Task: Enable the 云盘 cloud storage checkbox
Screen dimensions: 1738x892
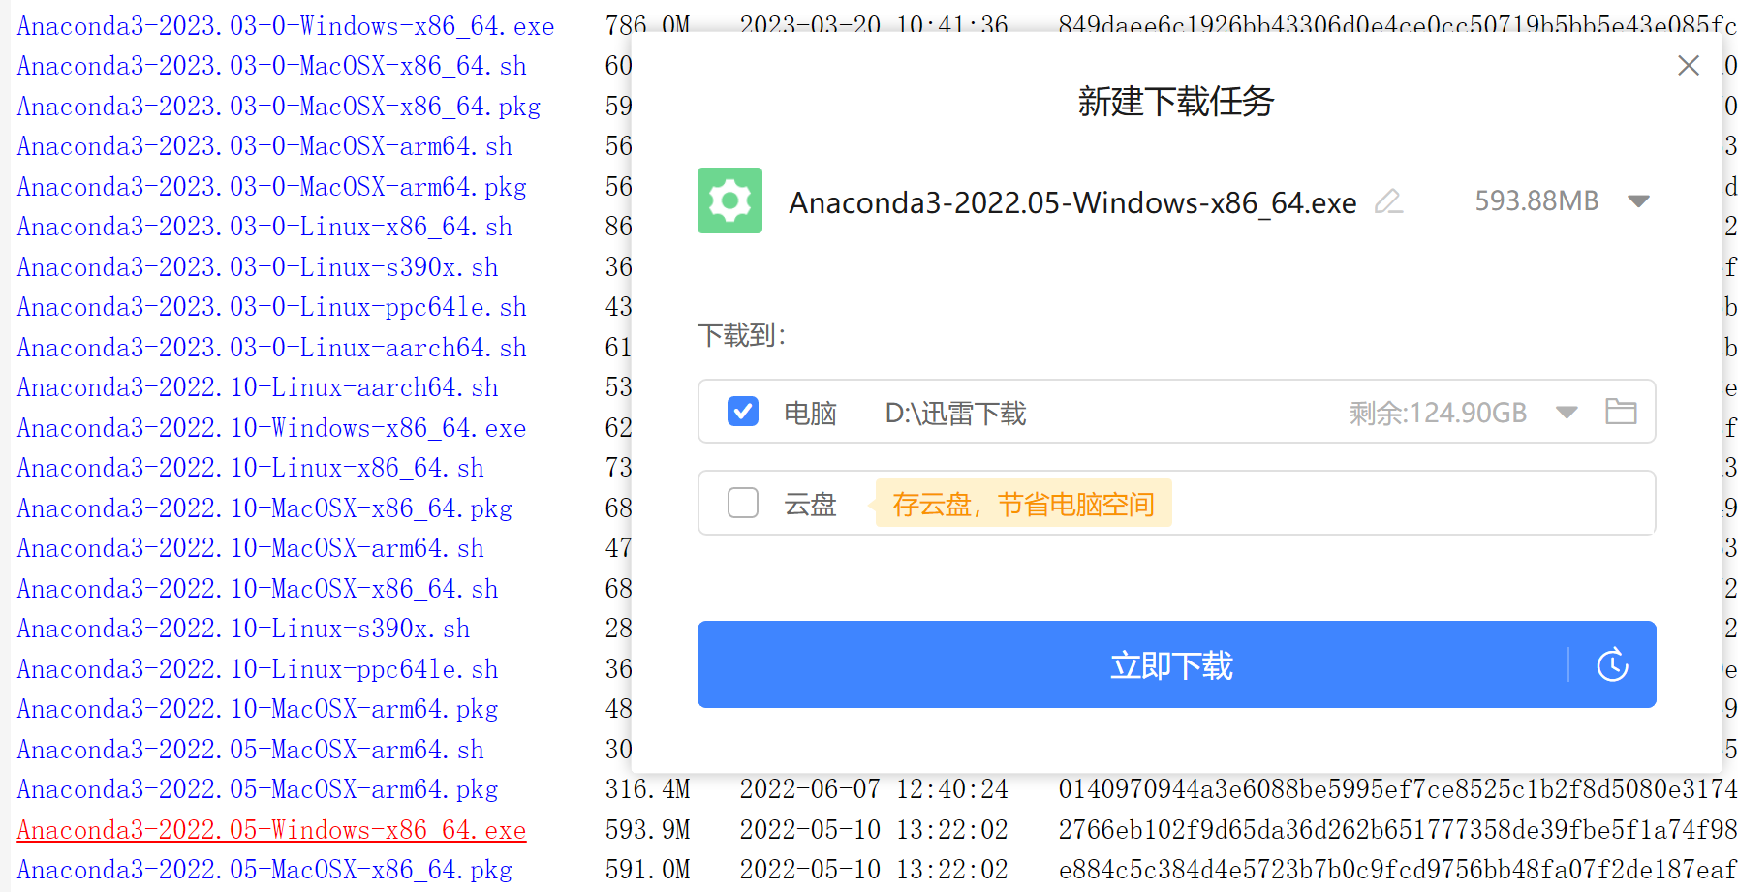Action: point(743,503)
